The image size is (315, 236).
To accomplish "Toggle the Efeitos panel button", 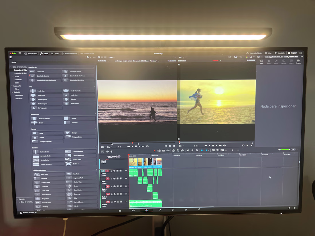I will (44, 53).
